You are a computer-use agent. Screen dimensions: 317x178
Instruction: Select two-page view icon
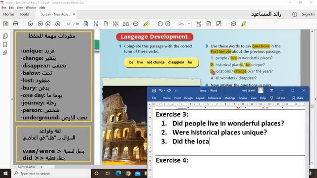click(126, 24)
